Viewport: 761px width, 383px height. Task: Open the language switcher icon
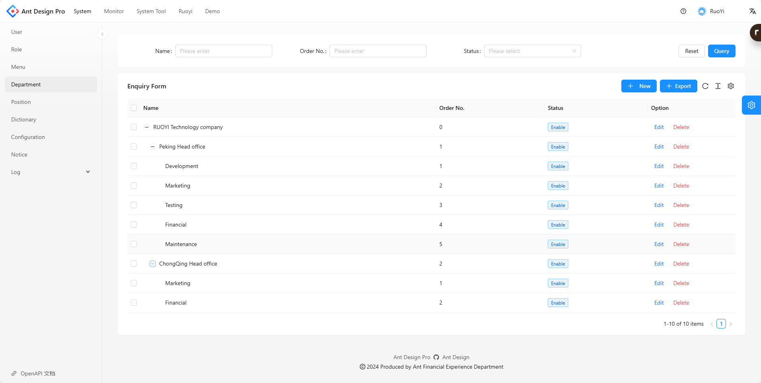[x=752, y=11]
